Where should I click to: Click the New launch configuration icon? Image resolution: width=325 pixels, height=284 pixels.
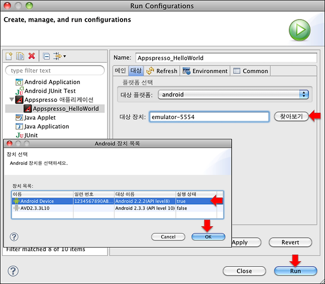[9, 56]
